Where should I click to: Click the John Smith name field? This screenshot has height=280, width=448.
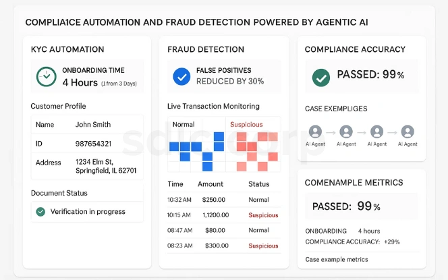93,125
